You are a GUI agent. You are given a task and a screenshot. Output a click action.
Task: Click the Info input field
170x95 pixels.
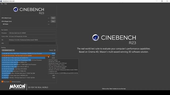click(32, 43)
